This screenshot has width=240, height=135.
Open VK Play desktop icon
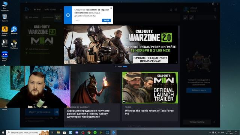[4, 56]
